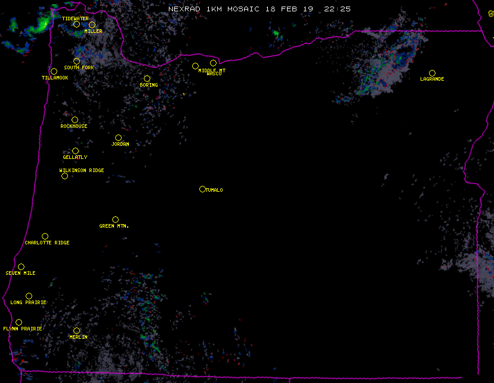Click the Charlotte Ridge station marker
Viewport: 494px width, 383px height.
pyautogui.click(x=45, y=237)
